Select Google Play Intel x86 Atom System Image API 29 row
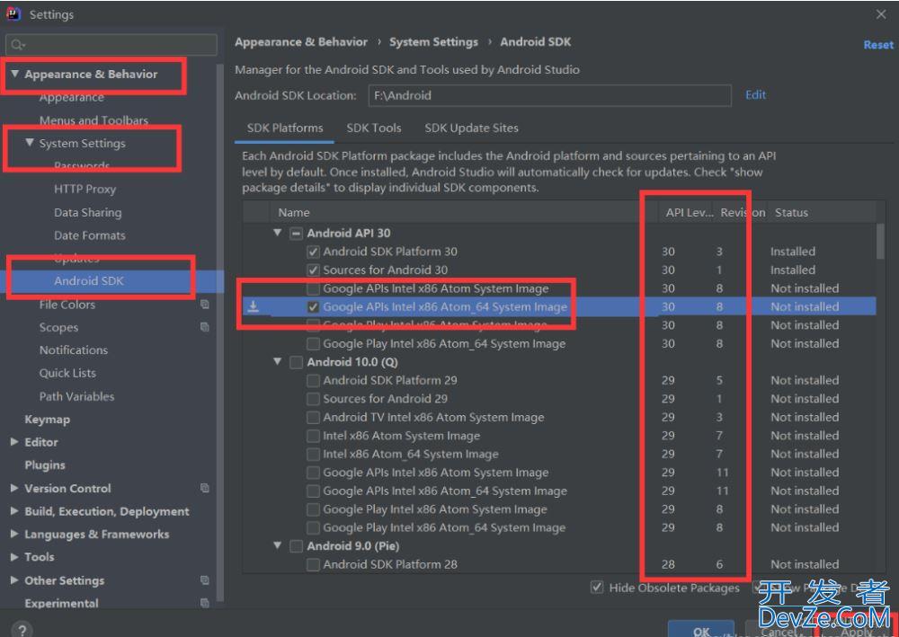 click(559, 509)
